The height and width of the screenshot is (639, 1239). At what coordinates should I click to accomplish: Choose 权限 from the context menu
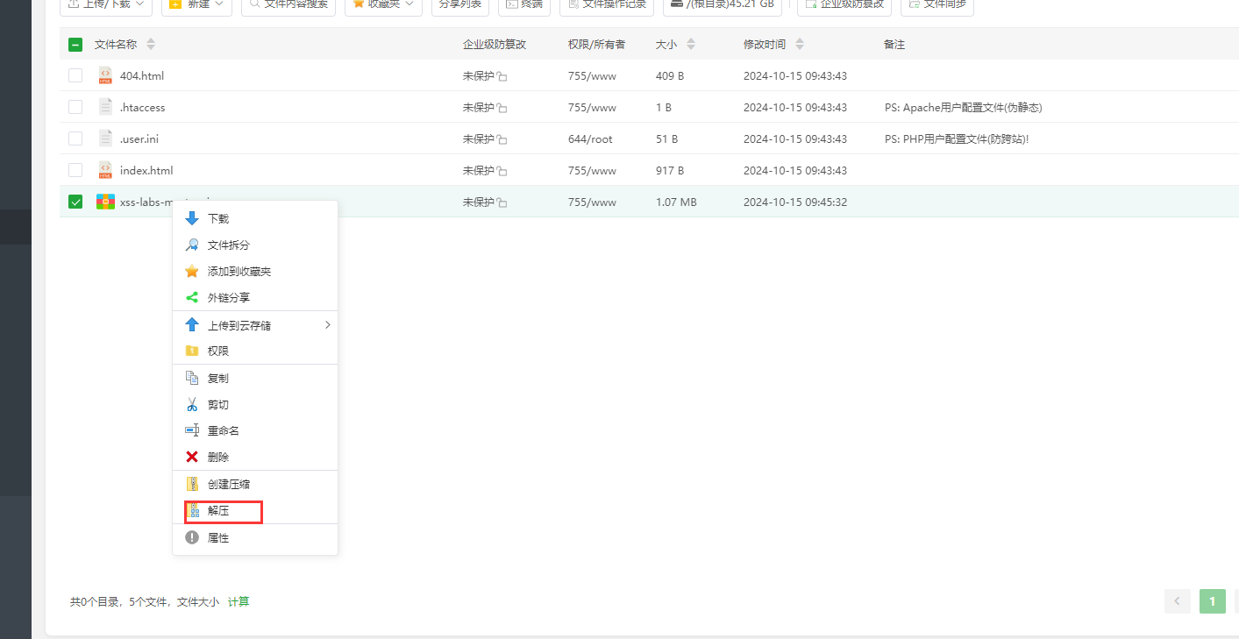[x=255, y=351]
